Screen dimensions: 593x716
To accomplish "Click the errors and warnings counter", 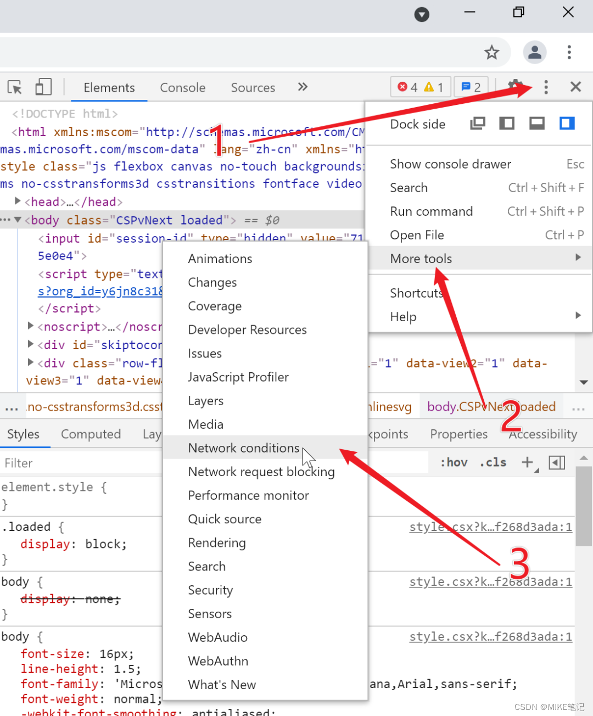I will point(421,87).
